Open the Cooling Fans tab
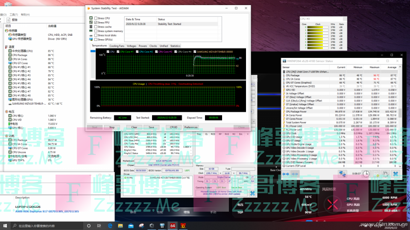The width and height of the screenshot is (410, 230). click(117, 46)
